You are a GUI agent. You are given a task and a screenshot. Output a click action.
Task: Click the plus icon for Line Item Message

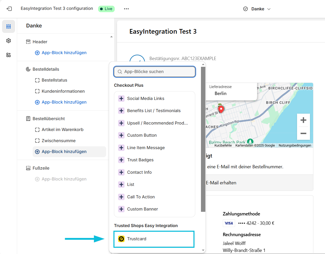[x=121, y=148]
